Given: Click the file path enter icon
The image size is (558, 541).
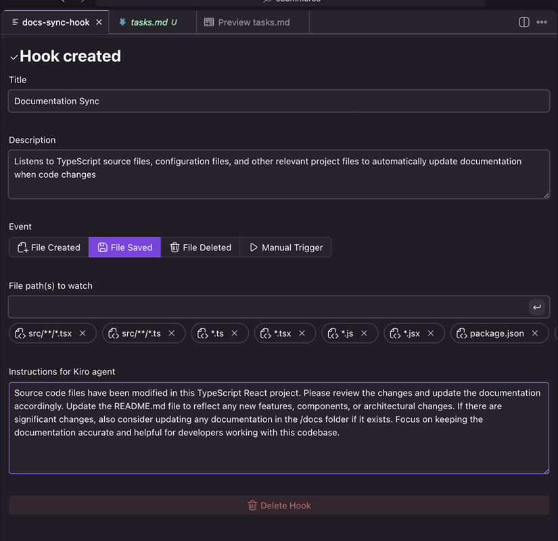Looking at the screenshot, I should pos(537,307).
